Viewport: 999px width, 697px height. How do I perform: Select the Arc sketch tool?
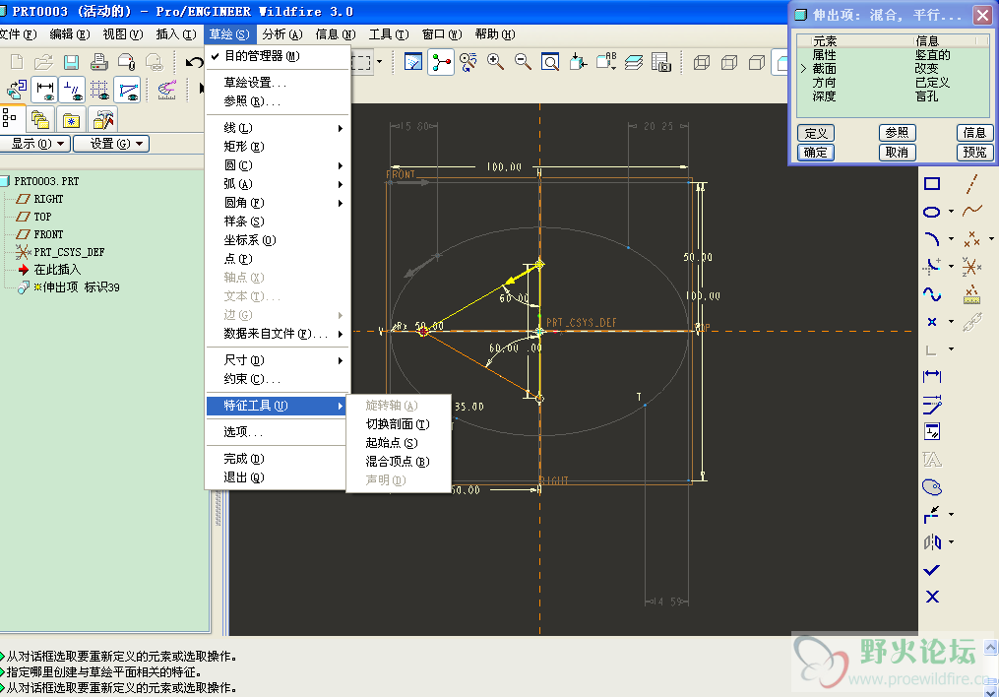pos(932,239)
